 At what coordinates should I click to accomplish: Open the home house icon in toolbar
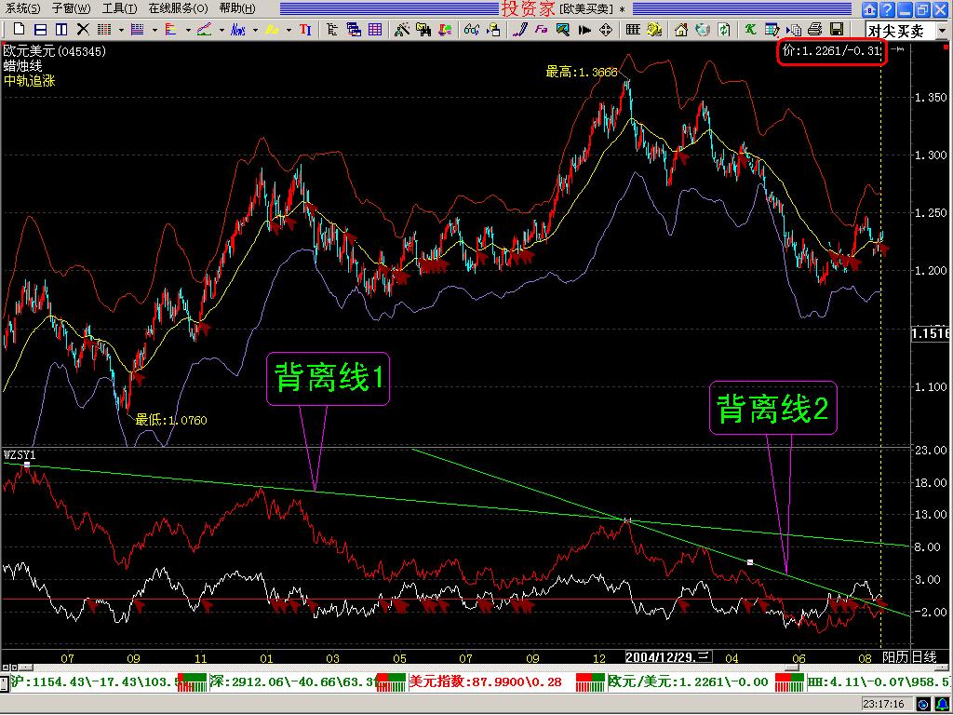pyautogui.click(x=681, y=29)
